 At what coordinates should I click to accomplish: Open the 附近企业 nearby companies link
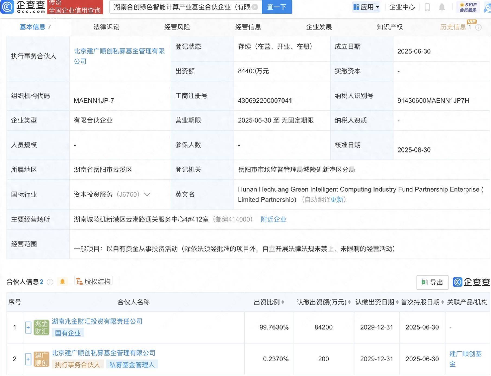pos(273,219)
